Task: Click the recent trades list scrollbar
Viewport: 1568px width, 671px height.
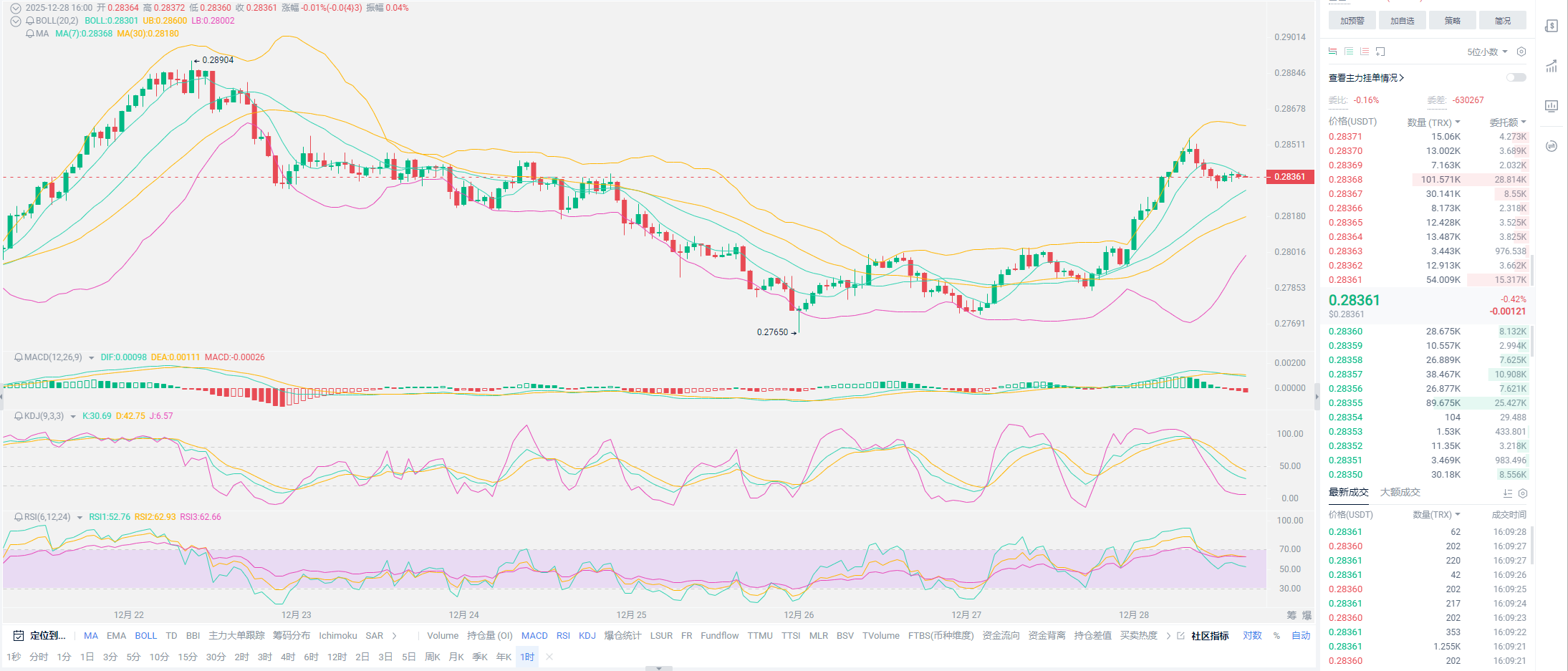Action: (x=1532, y=544)
